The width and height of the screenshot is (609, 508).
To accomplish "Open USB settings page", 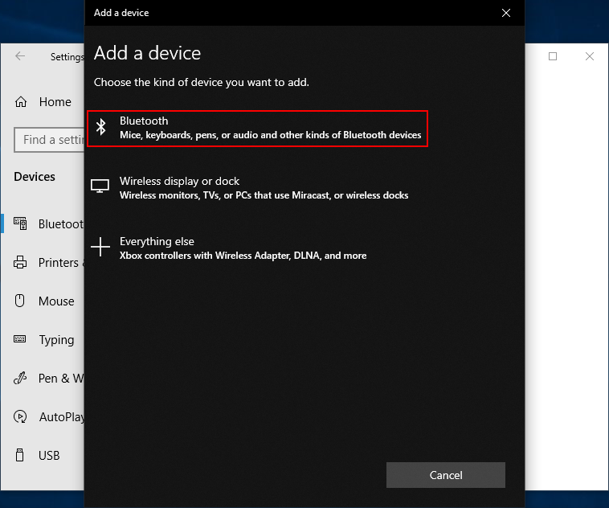I will pyautogui.click(x=49, y=456).
